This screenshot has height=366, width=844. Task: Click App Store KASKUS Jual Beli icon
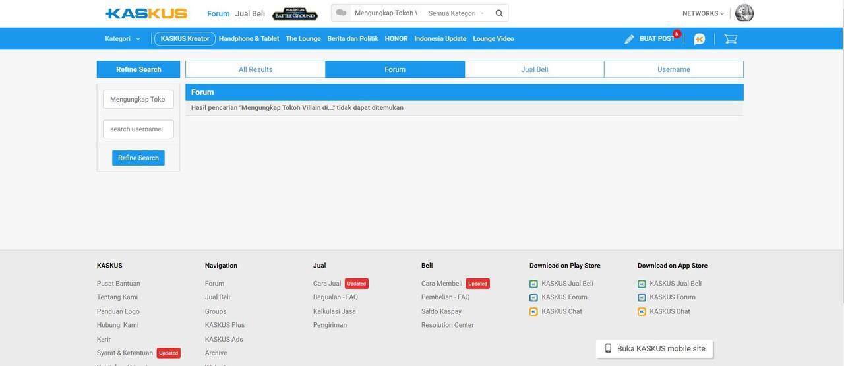point(642,284)
